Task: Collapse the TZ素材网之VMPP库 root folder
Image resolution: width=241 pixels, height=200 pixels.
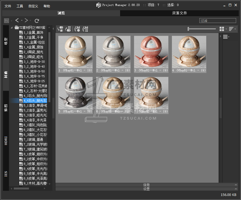Action: pos(12,28)
